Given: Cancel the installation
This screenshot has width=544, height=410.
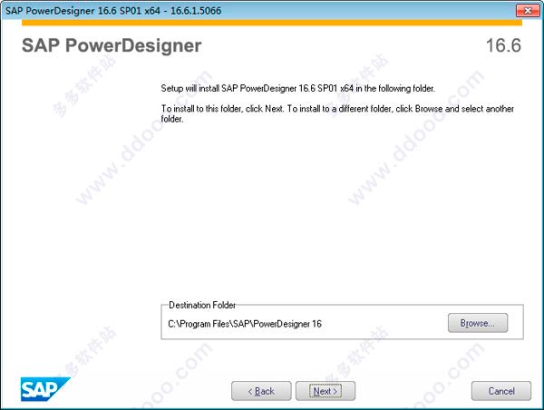Looking at the screenshot, I should tap(501, 391).
